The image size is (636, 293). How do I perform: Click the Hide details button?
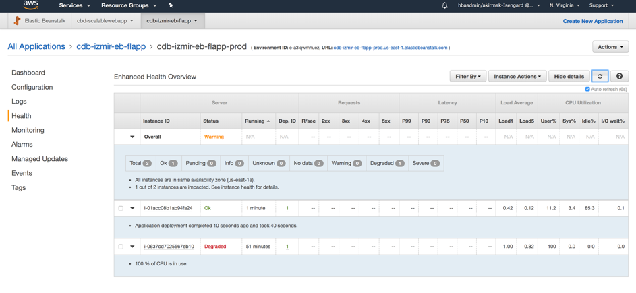(x=569, y=76)
